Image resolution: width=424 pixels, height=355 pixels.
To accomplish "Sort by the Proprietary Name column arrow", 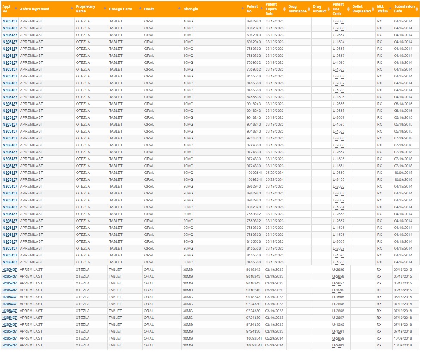I will (106, 8).
